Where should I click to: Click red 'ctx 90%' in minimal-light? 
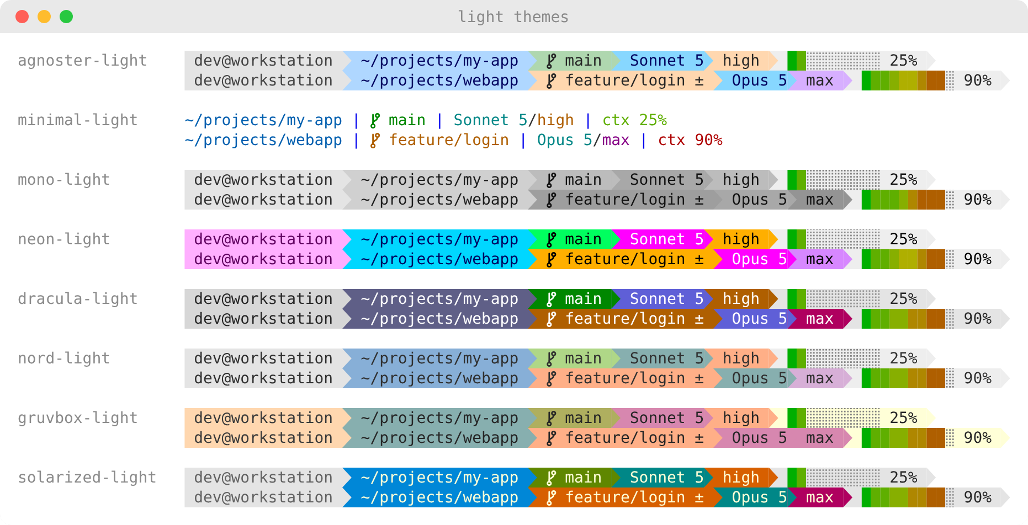coord(691,140)
